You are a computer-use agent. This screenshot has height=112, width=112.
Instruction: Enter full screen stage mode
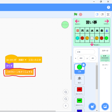[x=108, y=15]
